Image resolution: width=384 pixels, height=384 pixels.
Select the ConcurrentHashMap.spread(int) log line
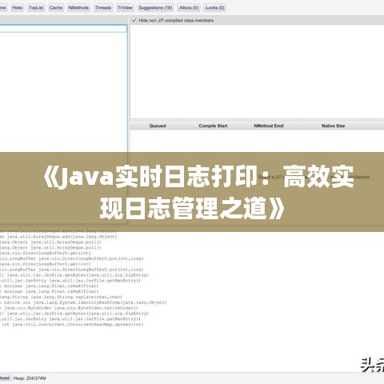pos(72,324)
